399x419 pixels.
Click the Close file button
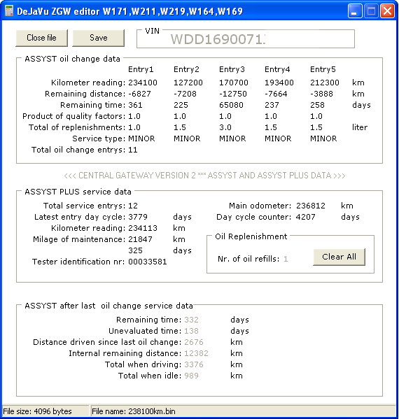(x=41, y=38)
